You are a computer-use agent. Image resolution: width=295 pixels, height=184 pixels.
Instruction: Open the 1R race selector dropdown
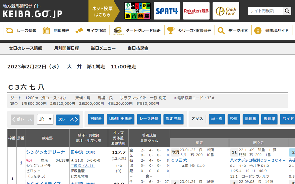coord(45,119)
